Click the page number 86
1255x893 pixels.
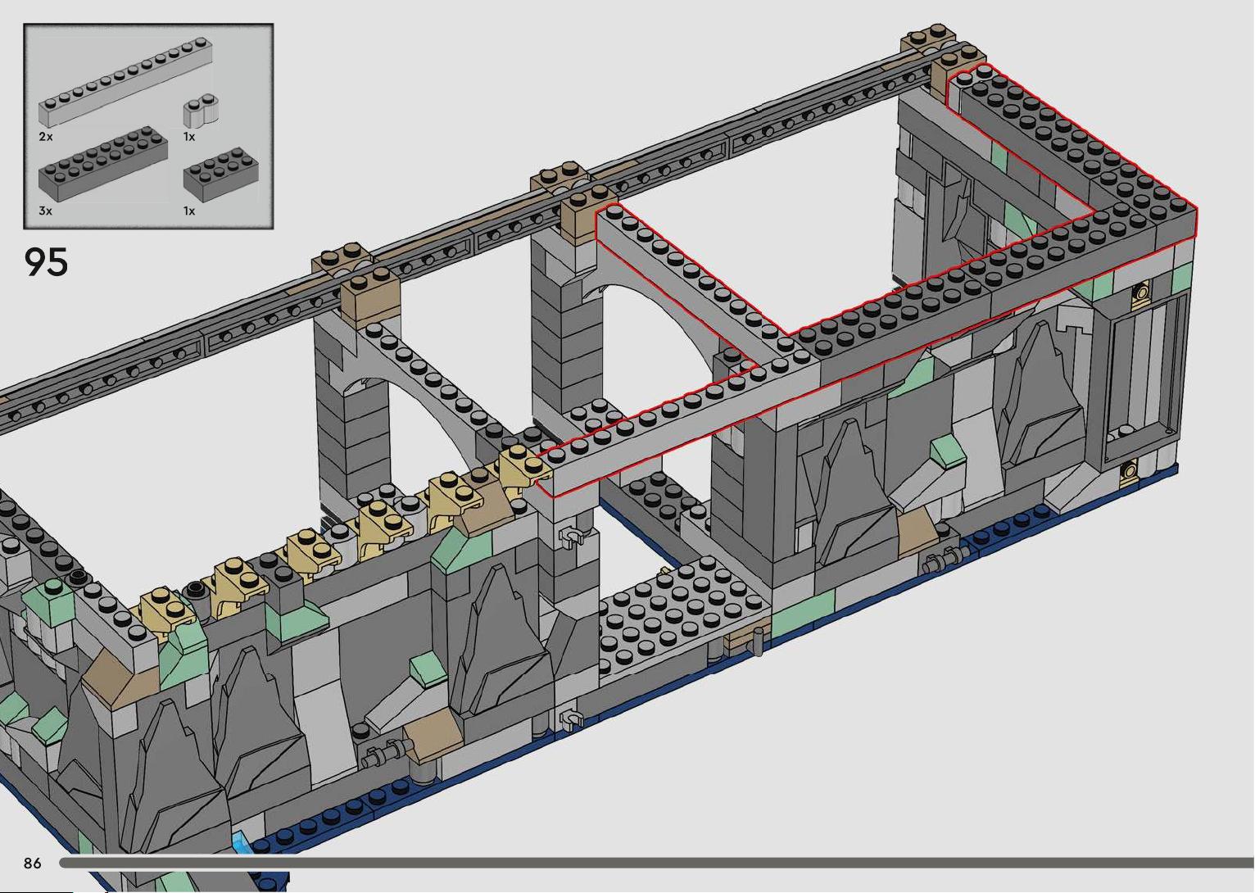click(x=33, y=863)
